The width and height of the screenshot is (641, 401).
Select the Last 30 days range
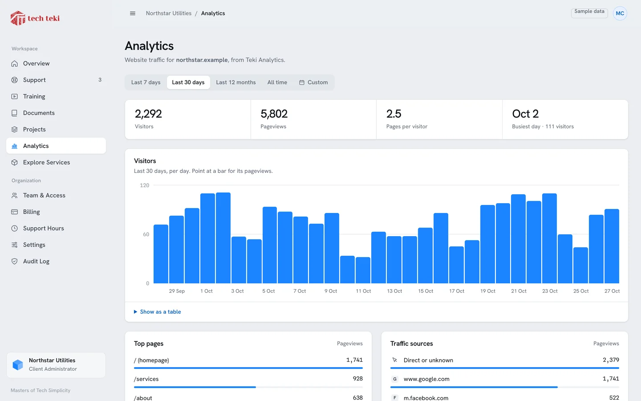click(188, 82)
